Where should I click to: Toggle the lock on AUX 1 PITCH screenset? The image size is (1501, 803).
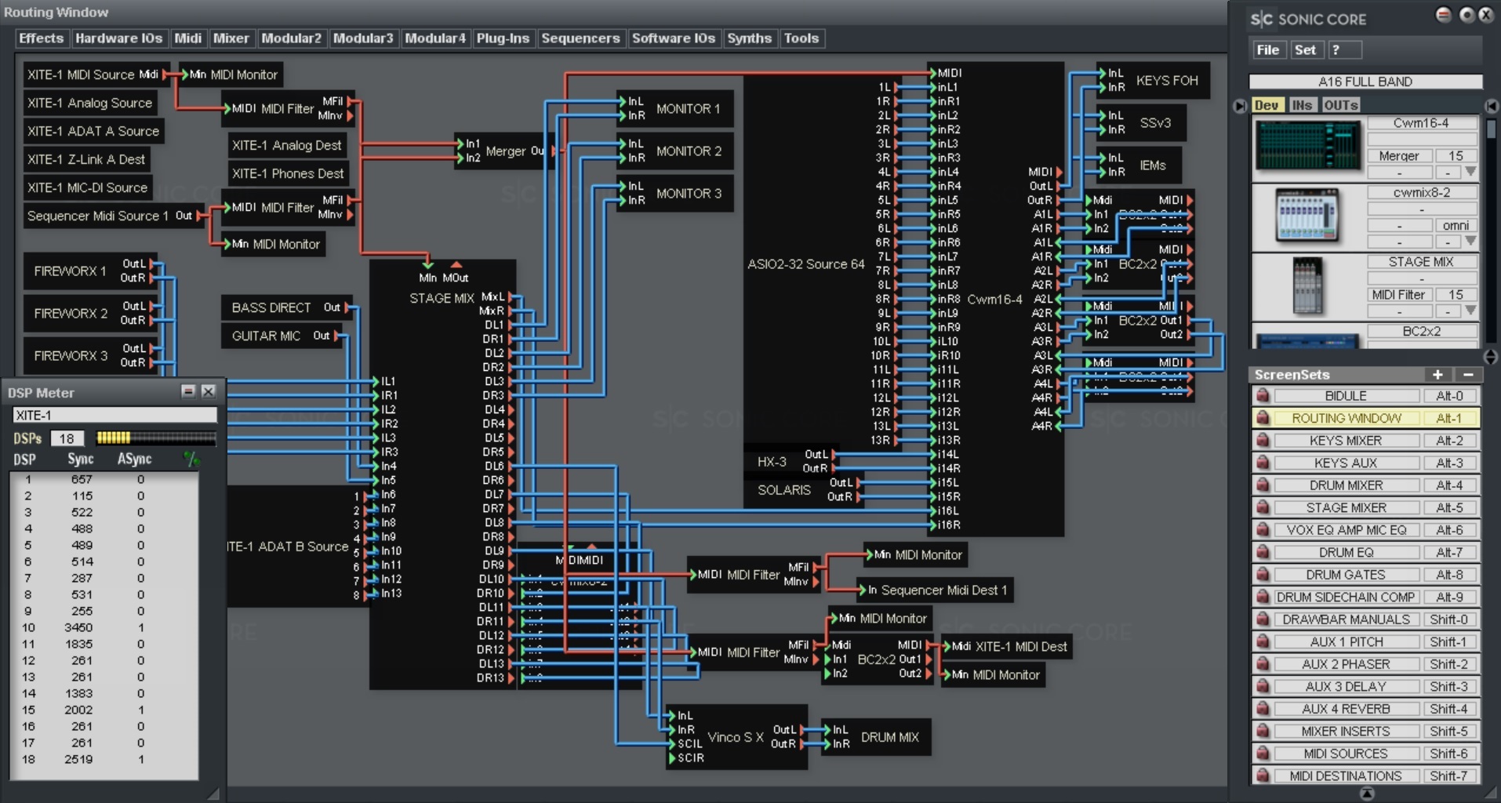(1262, 641)
